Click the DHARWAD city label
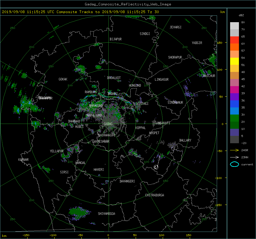This screenshot has height=239, width=256. [x=74, y=121]
